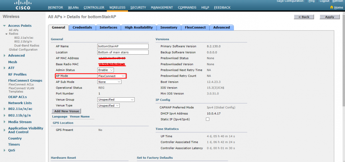Click Add New Venue button
This screenshot has height=162, width=345.
point(67,111)
